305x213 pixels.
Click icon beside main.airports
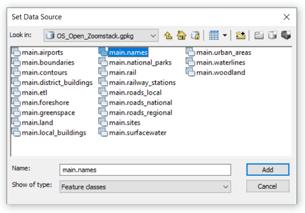tap(16, 52)
